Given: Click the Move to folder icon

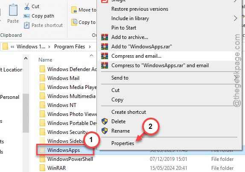Looking at the screenshot, I should 74,10.
